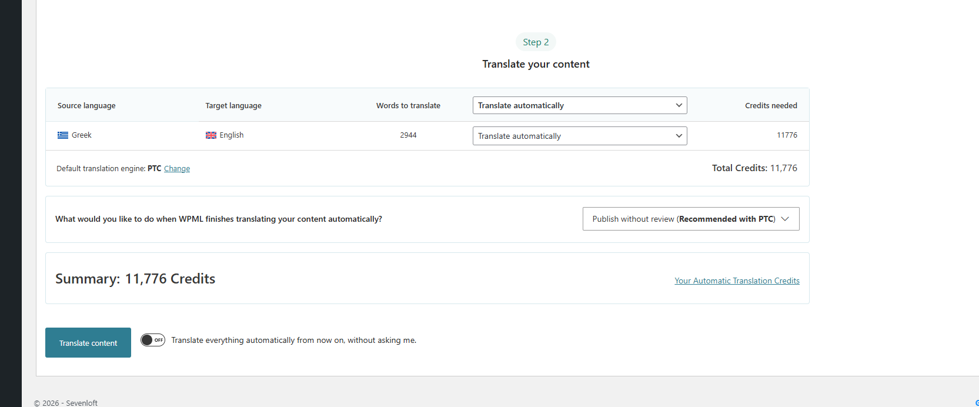The width and height of the screenshot is (979, 407).
Task: Click the Summary 11,776 Credits heading
Action: (x=135, y=279)
